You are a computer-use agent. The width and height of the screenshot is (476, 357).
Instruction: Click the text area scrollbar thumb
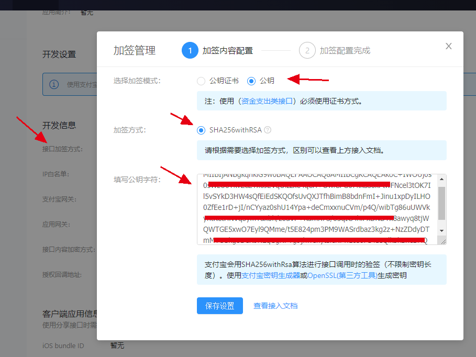click(x=441, y=203)
